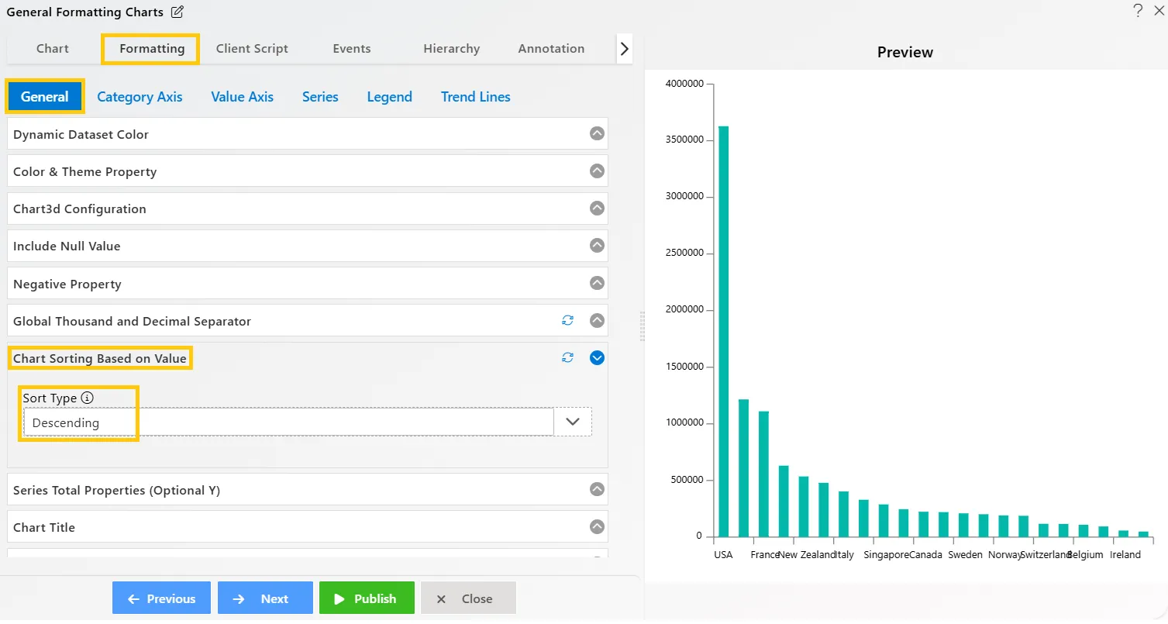
Task: Open the Annotation tab
Action: (551, 49)
